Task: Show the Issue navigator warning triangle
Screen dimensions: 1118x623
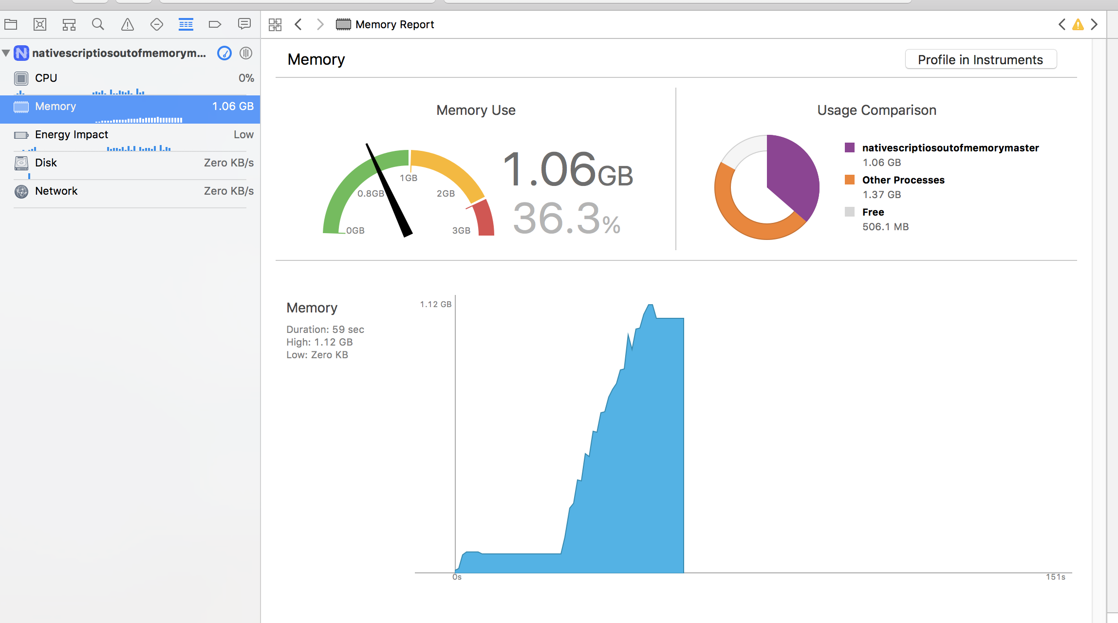Action: click(128, 24)
